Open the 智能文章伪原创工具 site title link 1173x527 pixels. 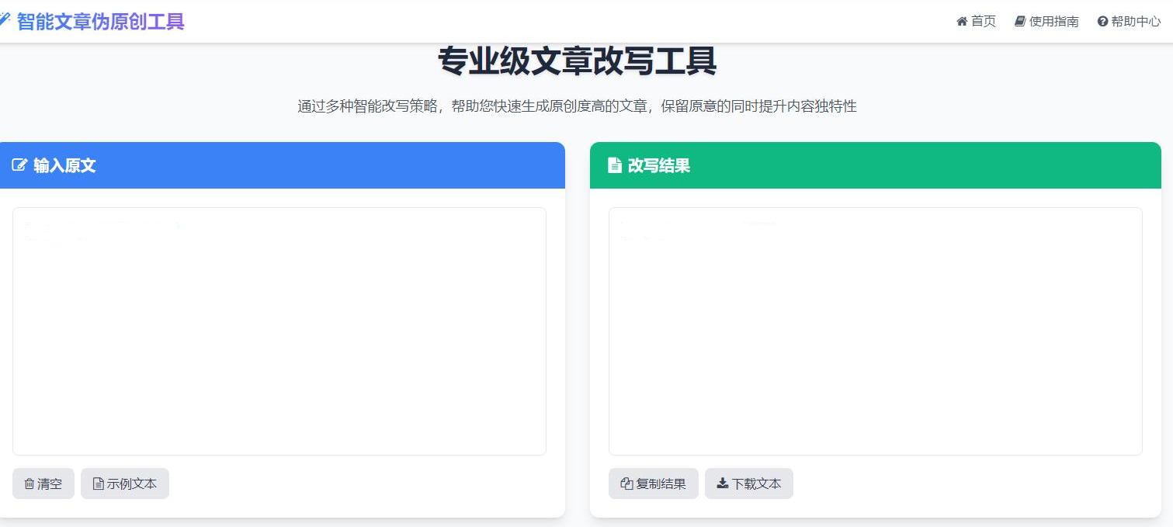pos(100,21)
